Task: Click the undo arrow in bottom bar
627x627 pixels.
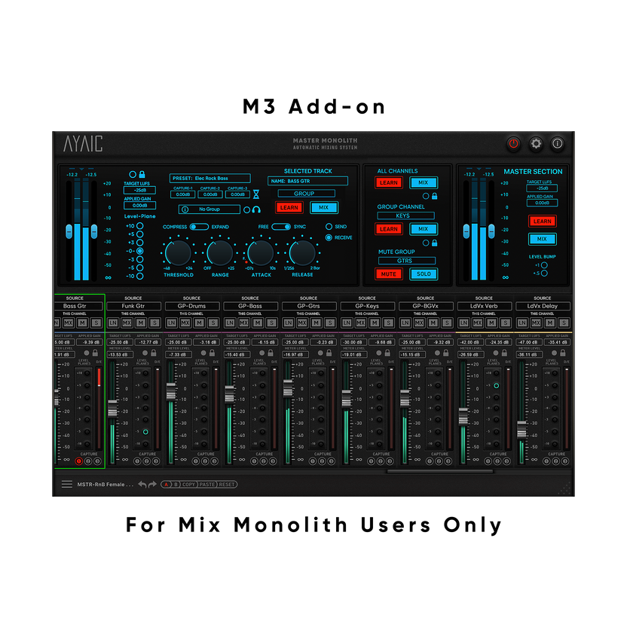Action: 142,485
